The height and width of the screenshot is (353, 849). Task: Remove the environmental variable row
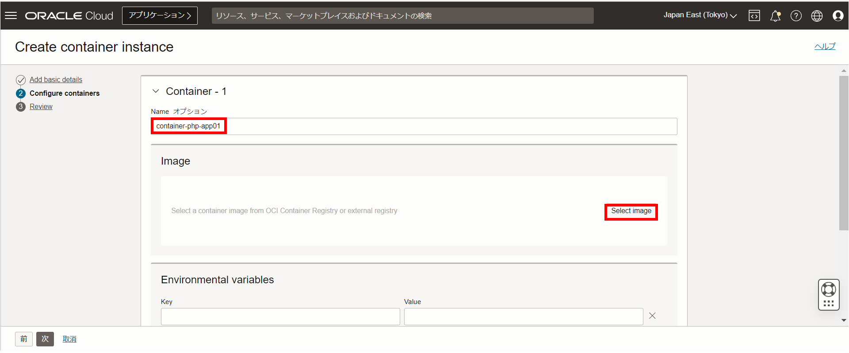coord(652,315)
